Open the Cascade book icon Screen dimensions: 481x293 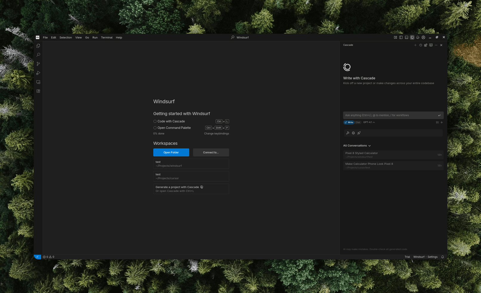click(x=431, y=45)
